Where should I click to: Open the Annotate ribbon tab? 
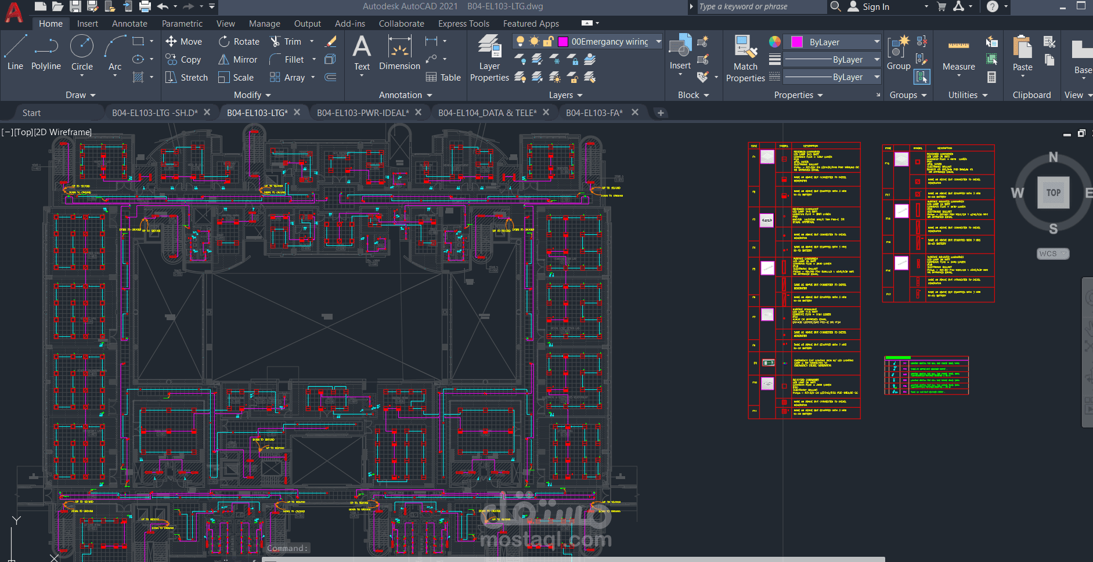(x=129, y=24)
